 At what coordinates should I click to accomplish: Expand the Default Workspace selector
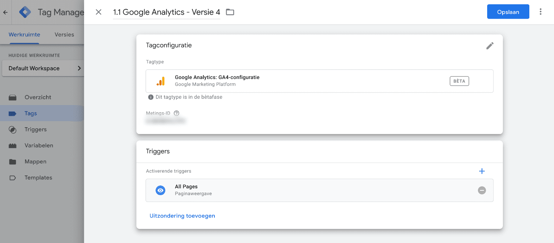click(43, 68)
